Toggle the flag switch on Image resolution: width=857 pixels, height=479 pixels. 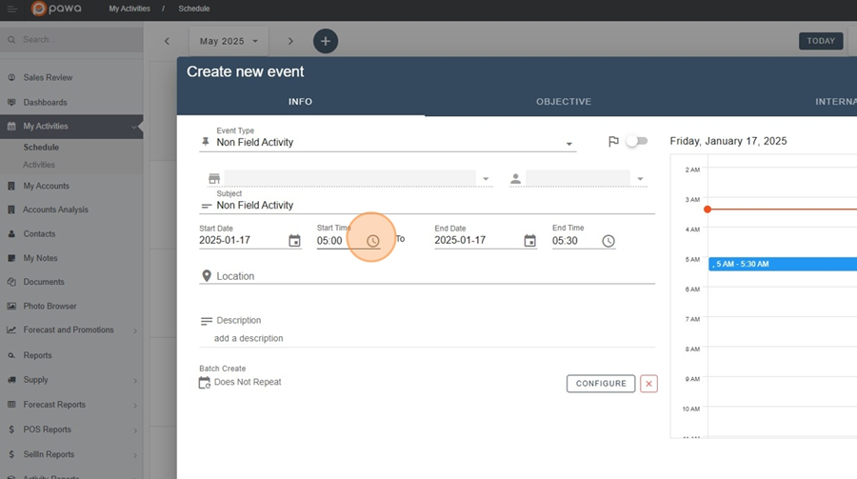tap(637, 141)
